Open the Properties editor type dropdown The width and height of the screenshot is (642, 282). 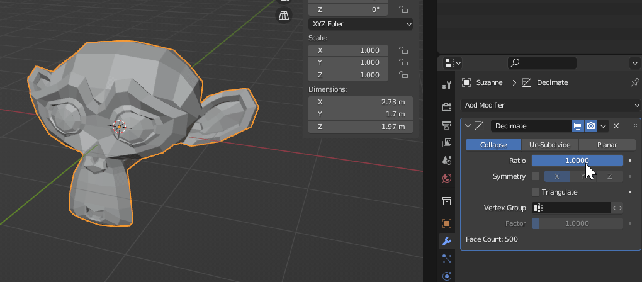453,63
